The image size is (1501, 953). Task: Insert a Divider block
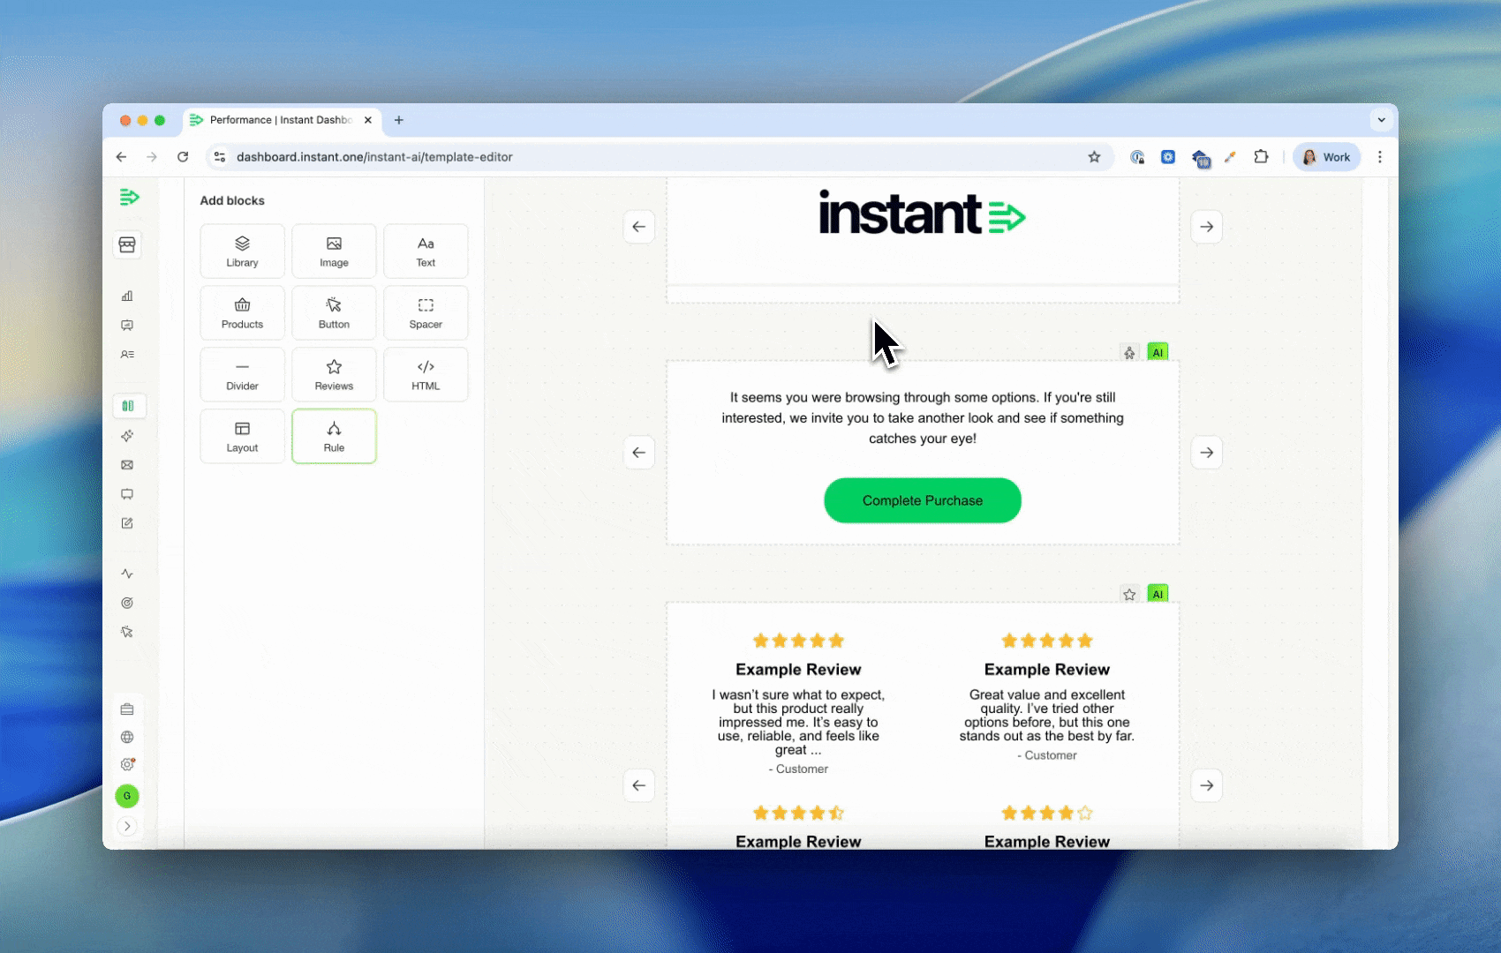tap(242, 375)
